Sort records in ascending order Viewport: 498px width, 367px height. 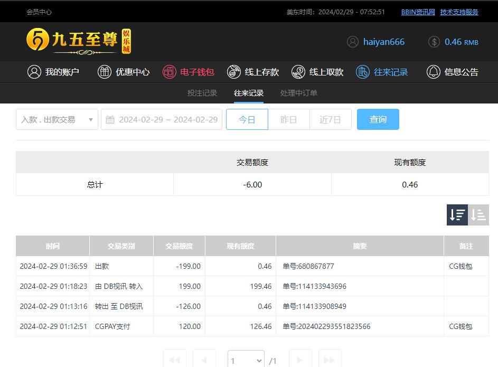point(478,215)
